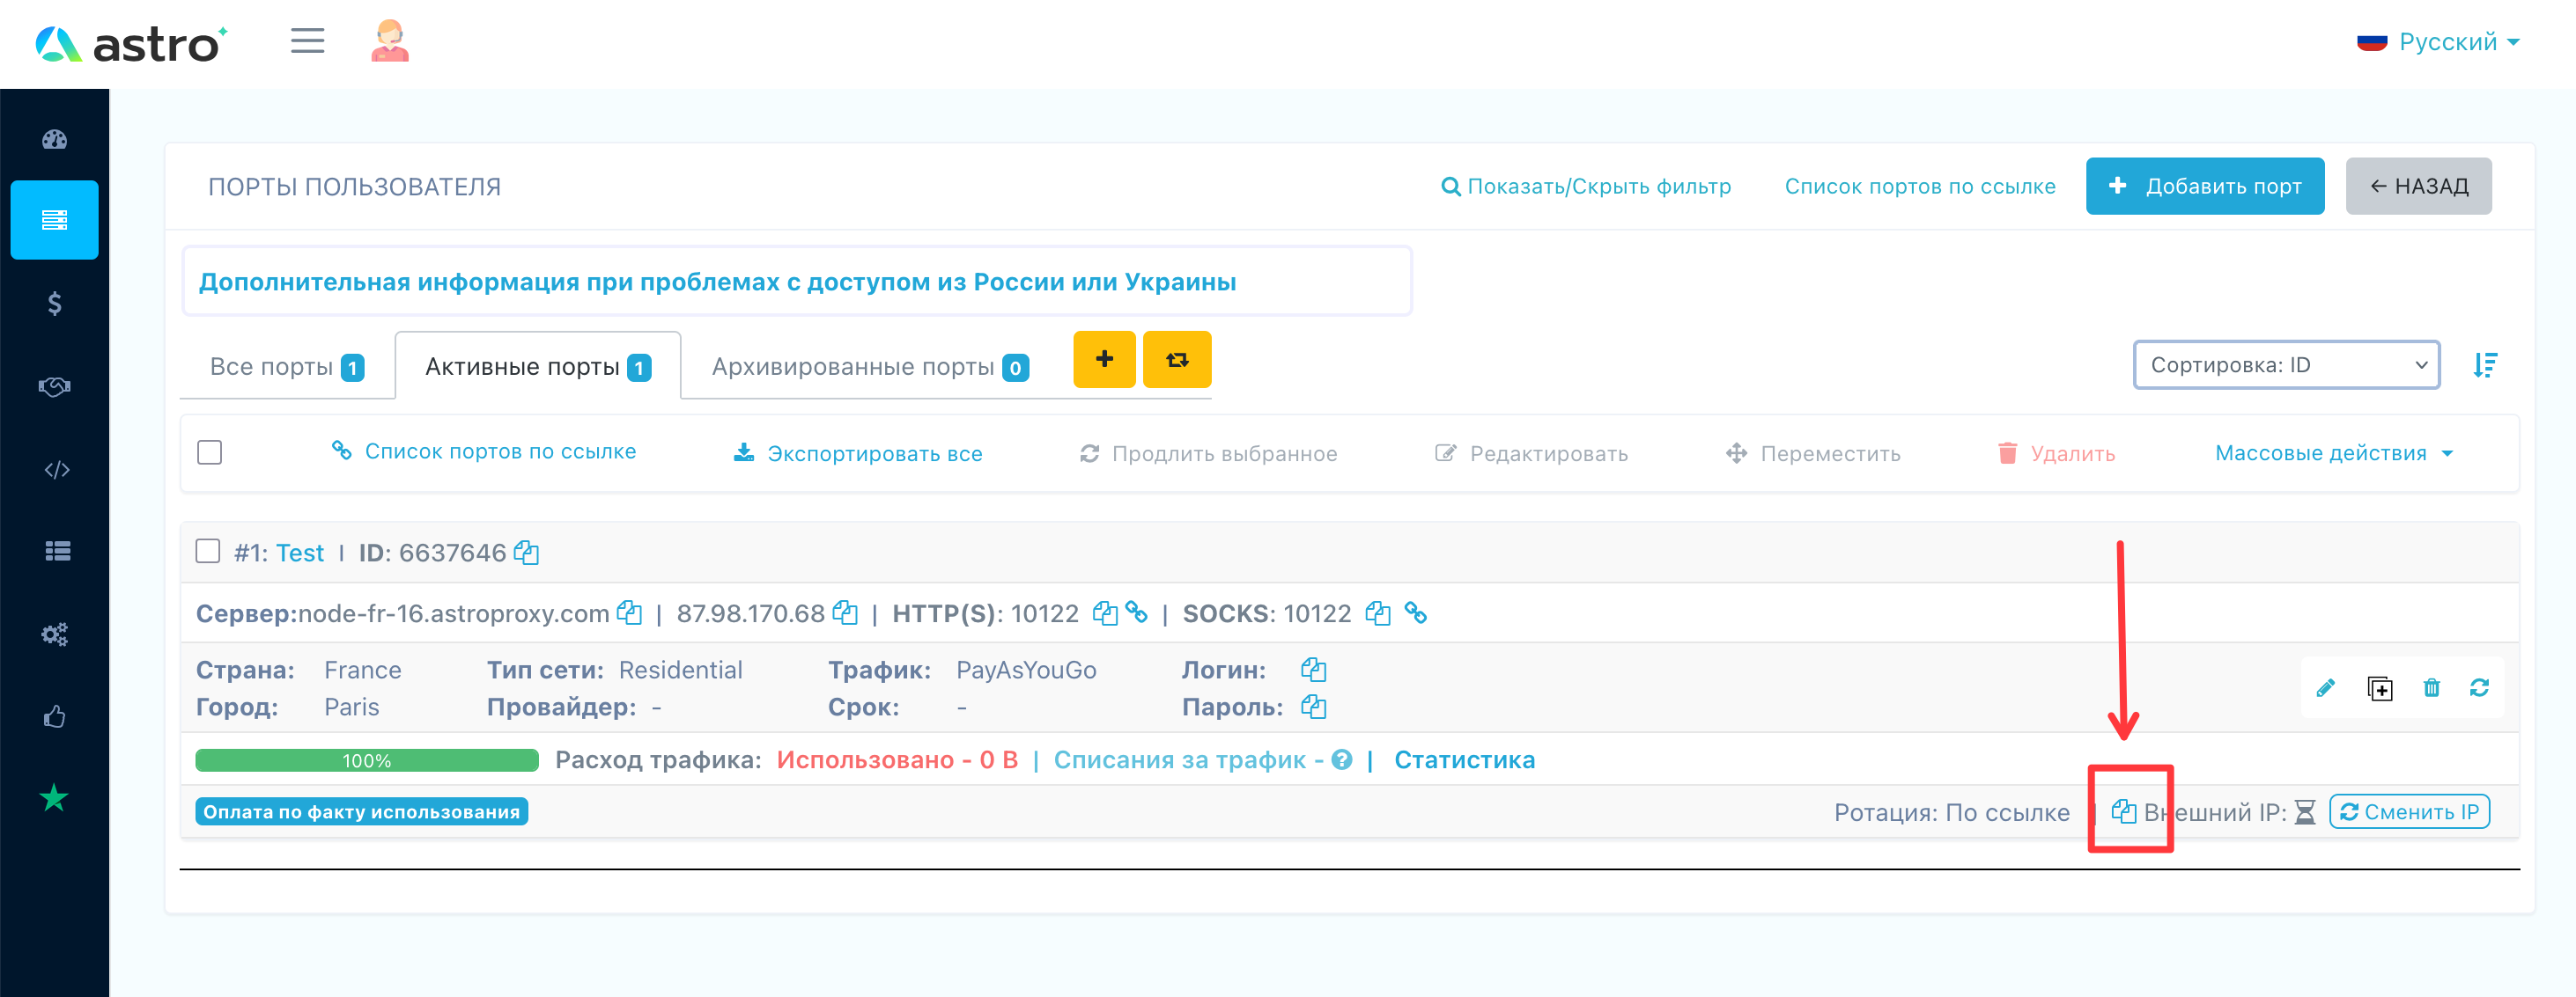Open the dashboard gauge icon in sidebar
The width and height of the screenshot is (2576, 997).
54,139
